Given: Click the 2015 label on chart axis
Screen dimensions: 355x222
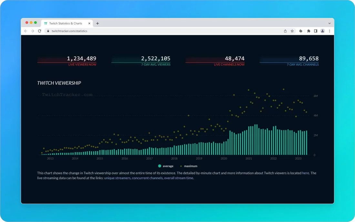Looking at the screenshot, I should tap(100, 158).
